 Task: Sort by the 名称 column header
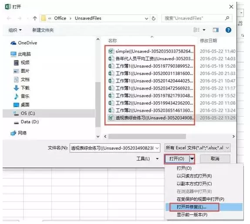pos(112,41)
